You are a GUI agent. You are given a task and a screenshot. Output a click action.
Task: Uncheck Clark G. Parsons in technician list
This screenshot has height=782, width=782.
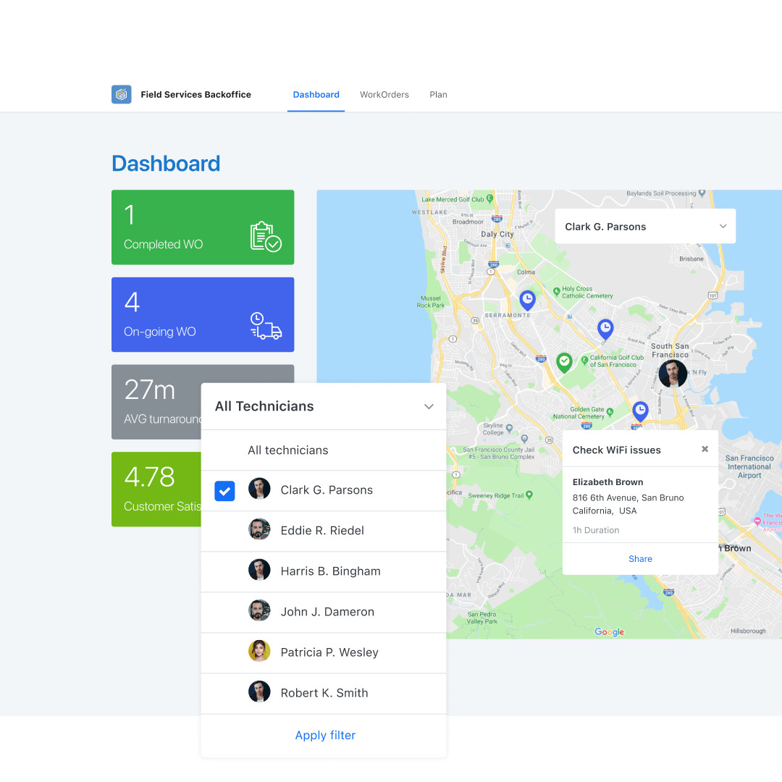(x=224, y=491)
